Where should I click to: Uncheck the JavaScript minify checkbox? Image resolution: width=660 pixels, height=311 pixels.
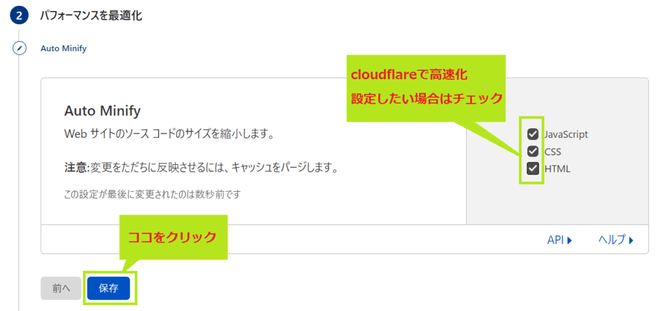(x=533, y=135)
